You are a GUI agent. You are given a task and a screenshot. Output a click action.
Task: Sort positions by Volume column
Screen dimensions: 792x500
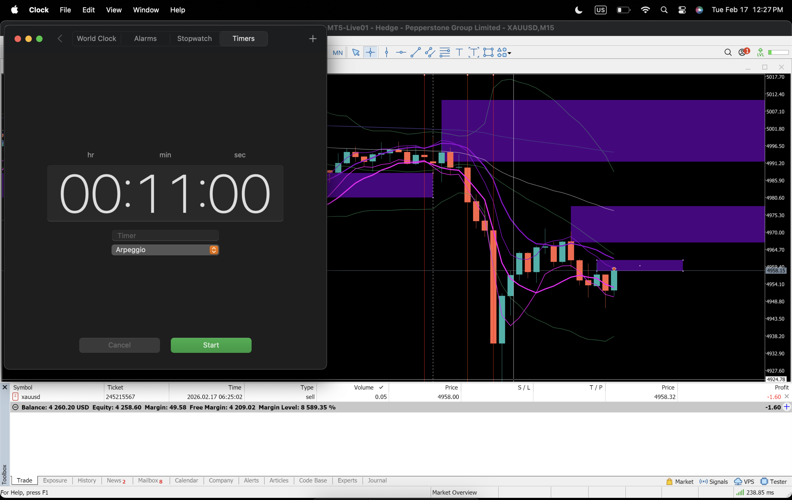[x=364, y=387]
